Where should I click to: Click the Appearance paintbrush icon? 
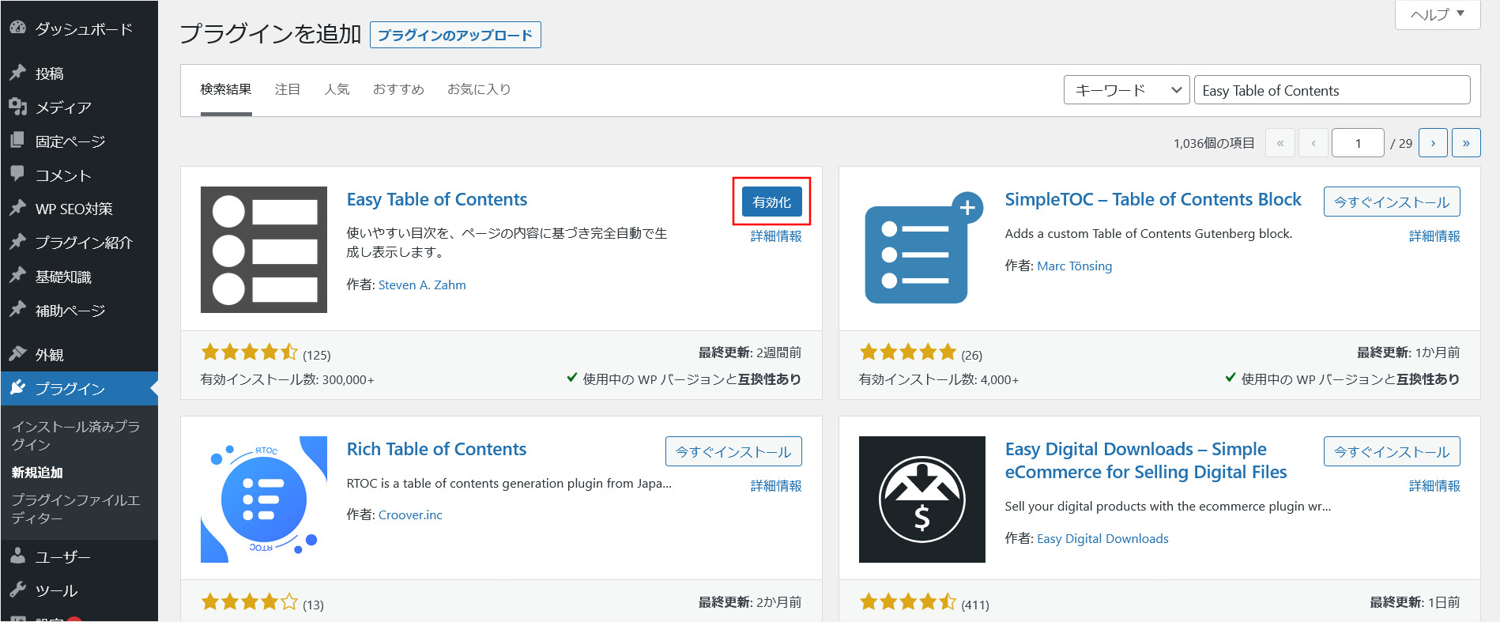pyautogui.click(x=17, y=354)
